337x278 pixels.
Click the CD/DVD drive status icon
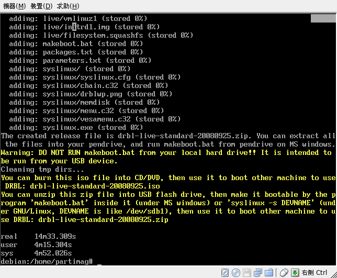(236, 273)
